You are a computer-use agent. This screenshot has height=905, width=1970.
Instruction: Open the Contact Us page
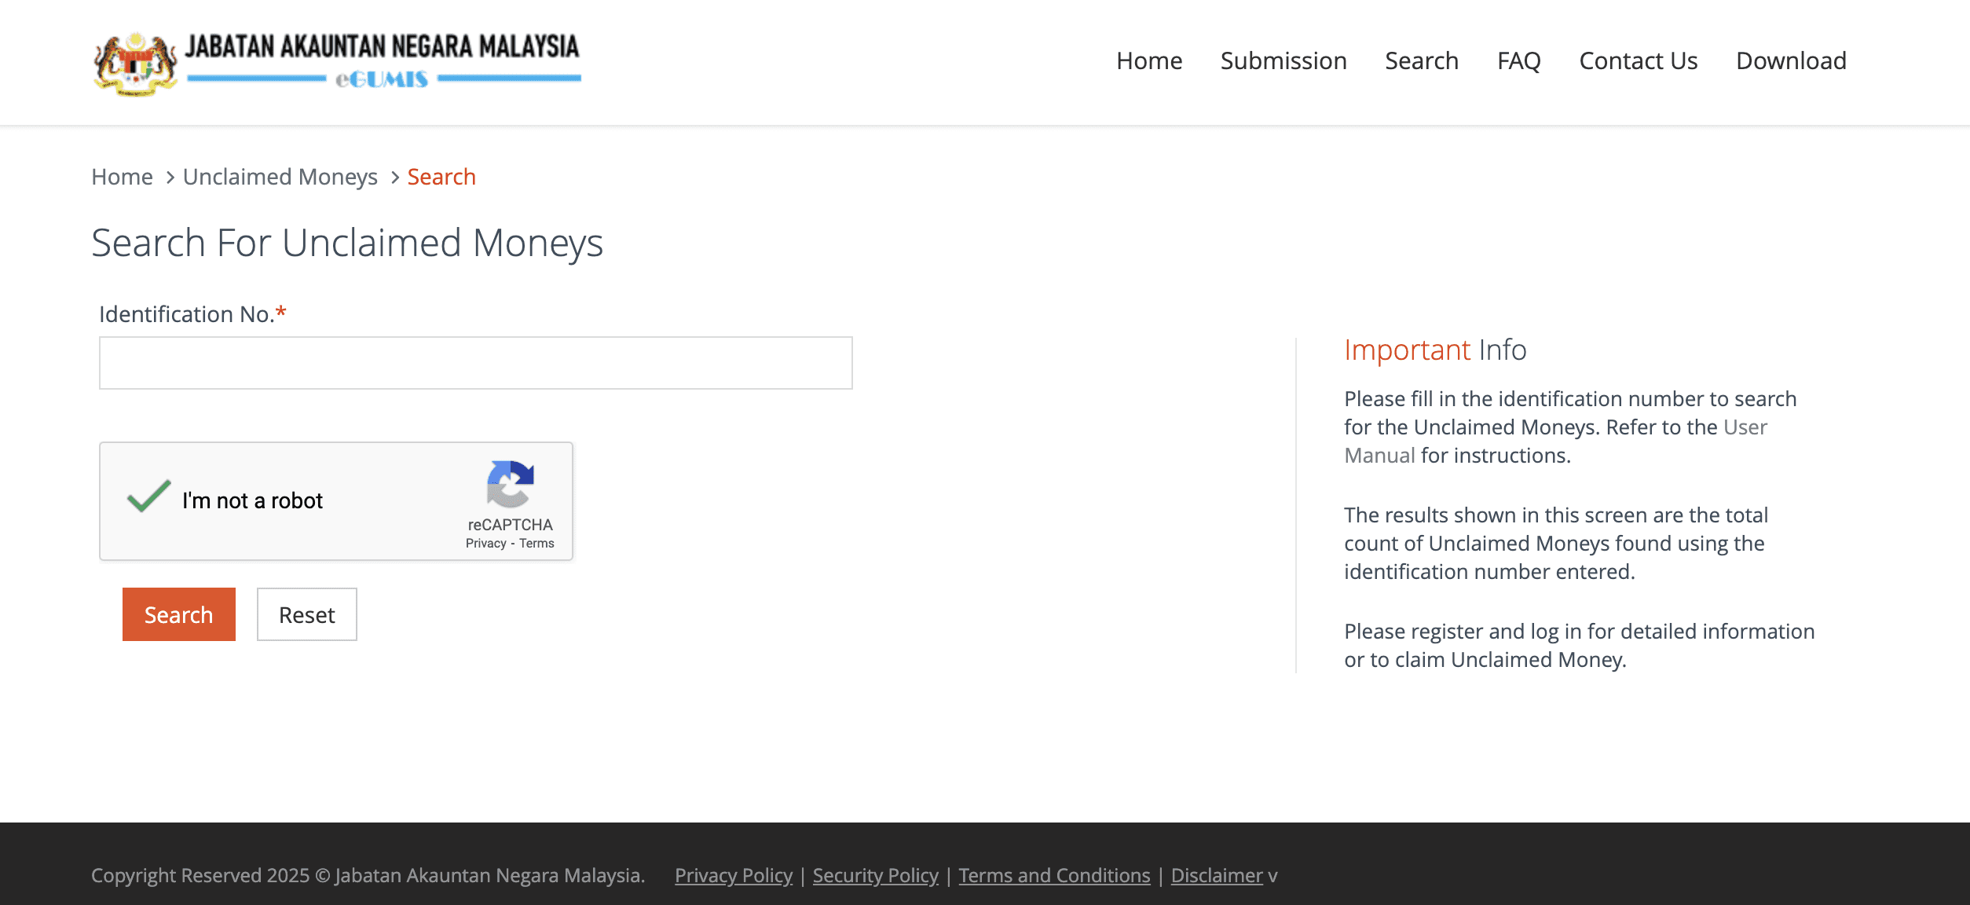(x=1638, y=60)
